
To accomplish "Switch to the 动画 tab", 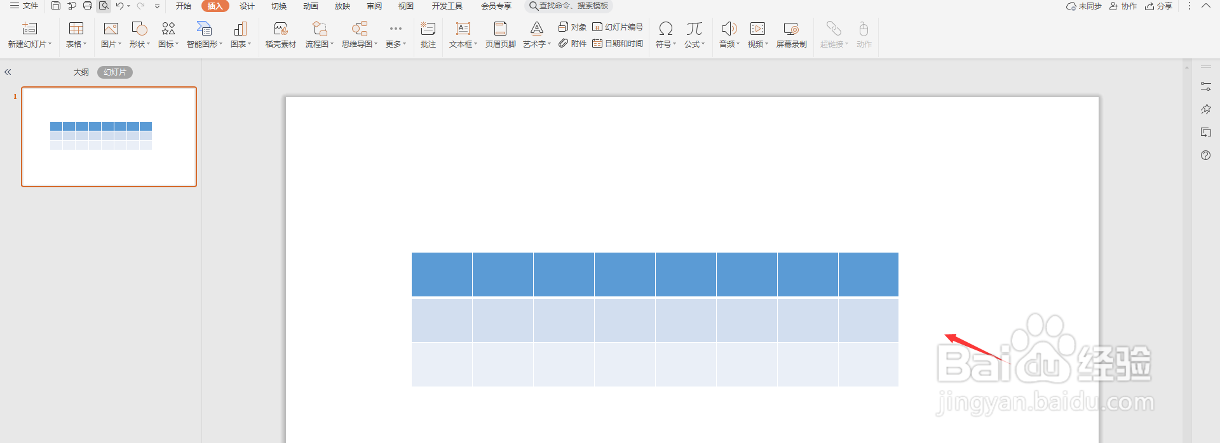I will pyautogui.click(x=311, y=6).
